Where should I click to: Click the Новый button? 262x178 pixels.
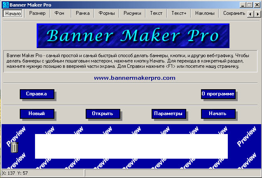37,114
